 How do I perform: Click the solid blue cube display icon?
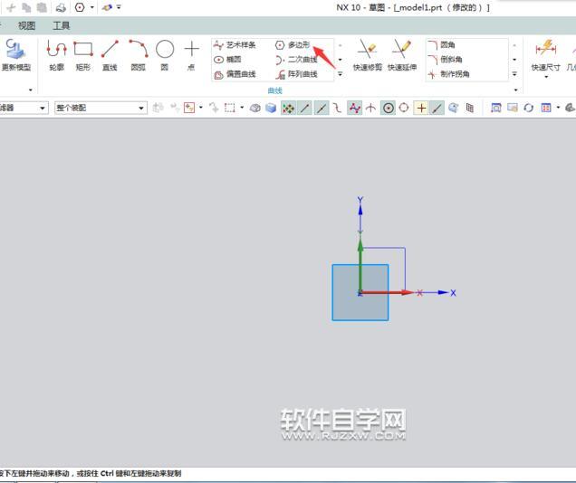click(271, 108)
